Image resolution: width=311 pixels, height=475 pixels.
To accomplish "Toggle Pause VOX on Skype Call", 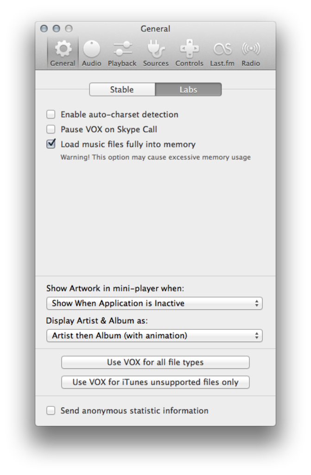I will (x=51, y=129).
